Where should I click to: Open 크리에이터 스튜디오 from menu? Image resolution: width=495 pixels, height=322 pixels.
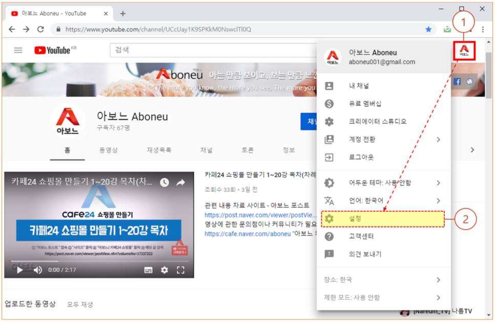click(x=384, y=122)
